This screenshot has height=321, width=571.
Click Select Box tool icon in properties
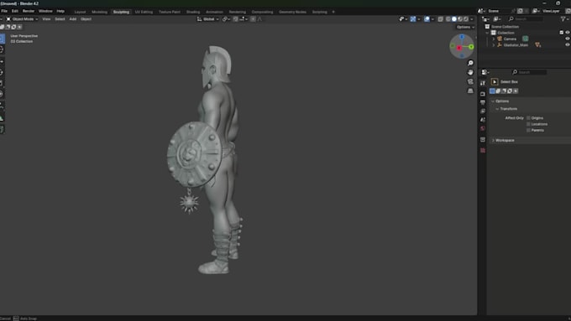[495, 82]
